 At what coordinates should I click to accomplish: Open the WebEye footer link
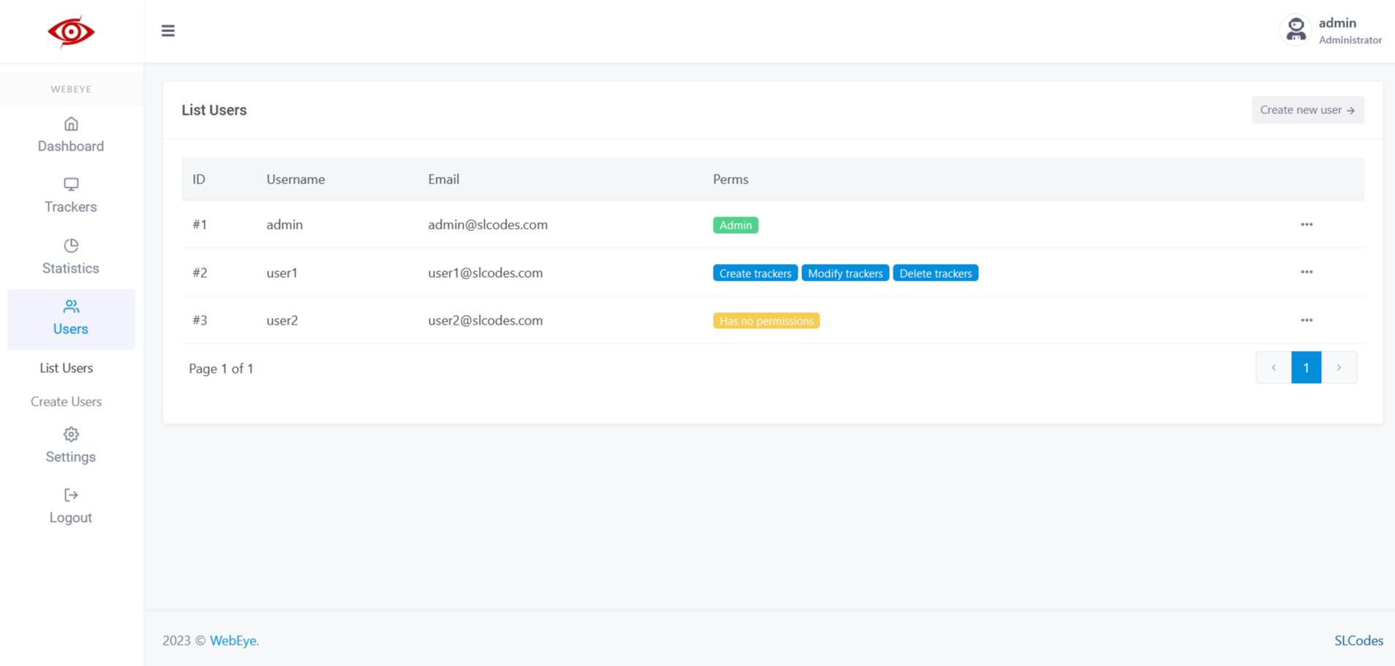234,640
